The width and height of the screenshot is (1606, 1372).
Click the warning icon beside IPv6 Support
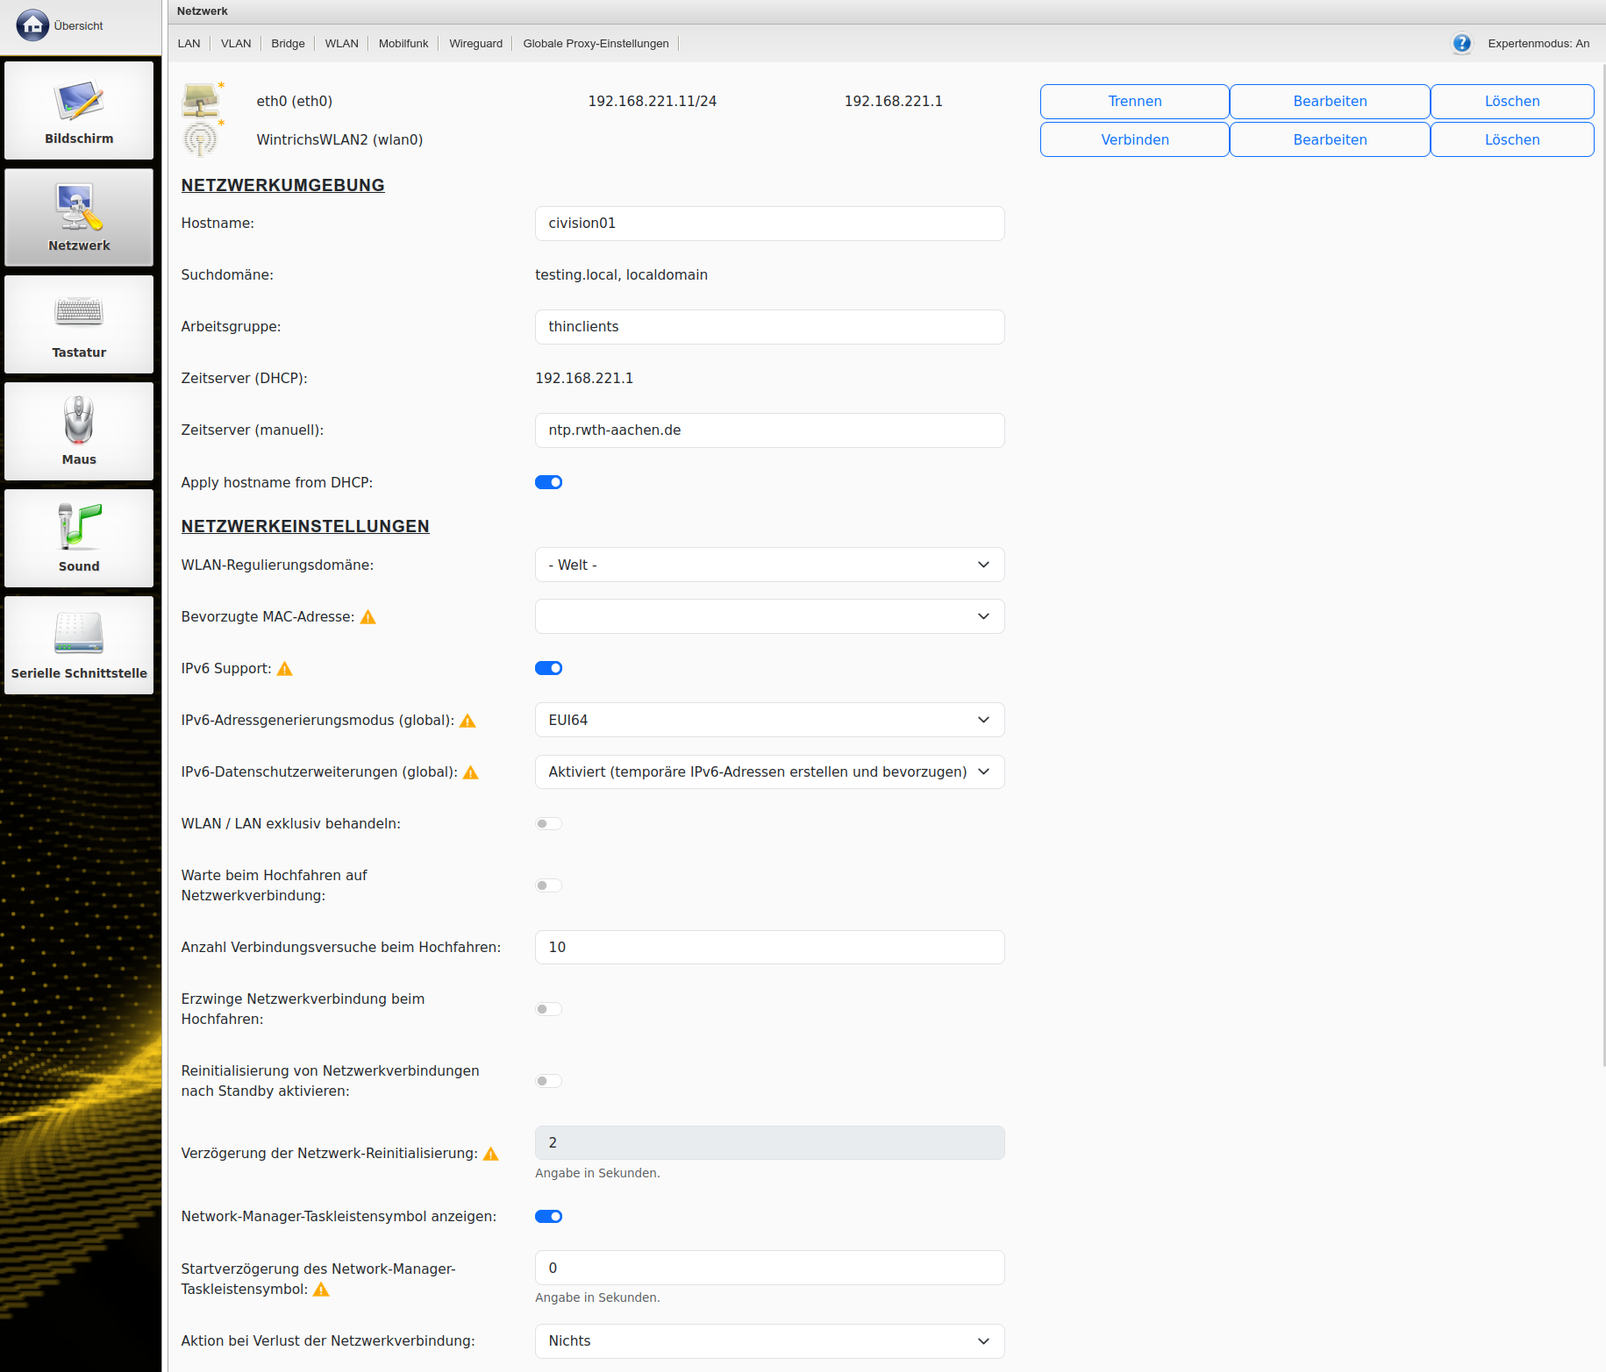(285, 669)
